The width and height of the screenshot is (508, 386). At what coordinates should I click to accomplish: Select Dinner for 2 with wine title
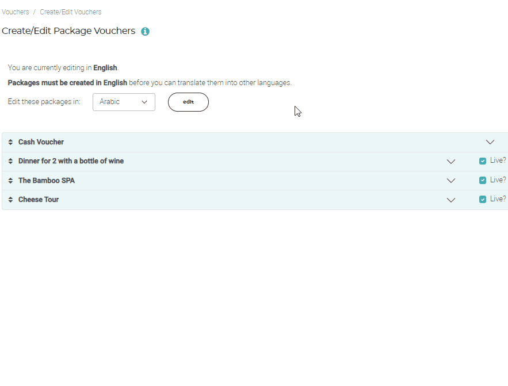(x=71, y=161)
